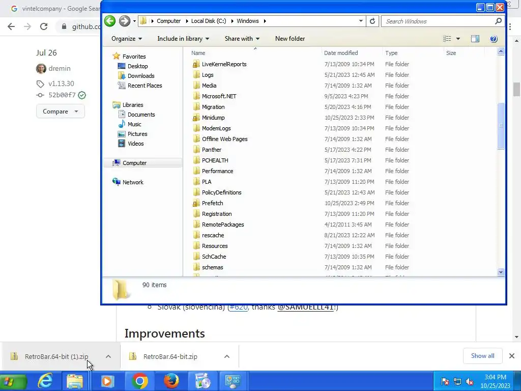Select the Media folder
Image resolution: width=521 pixels, height=391 pixels.
(209, 86)
